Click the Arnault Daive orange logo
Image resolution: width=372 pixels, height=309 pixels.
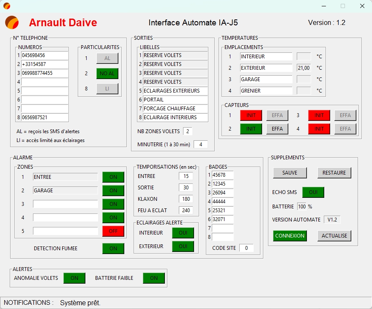click(x=12, y=22)
